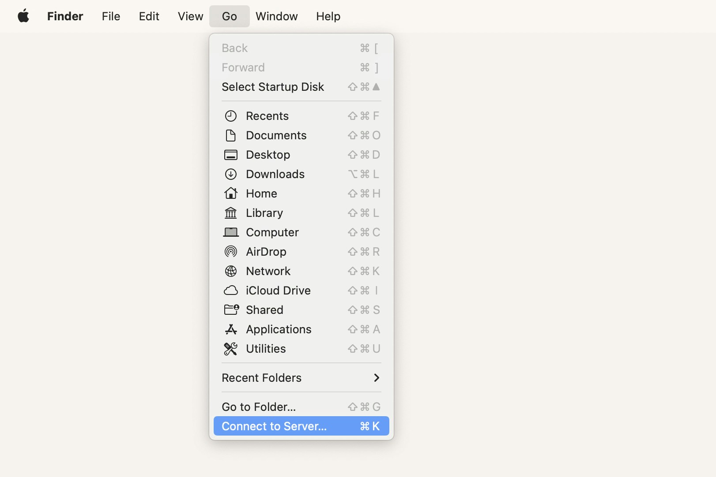716x477 pixels.
Task: Click the Home house icon
Action: [231, 194]
